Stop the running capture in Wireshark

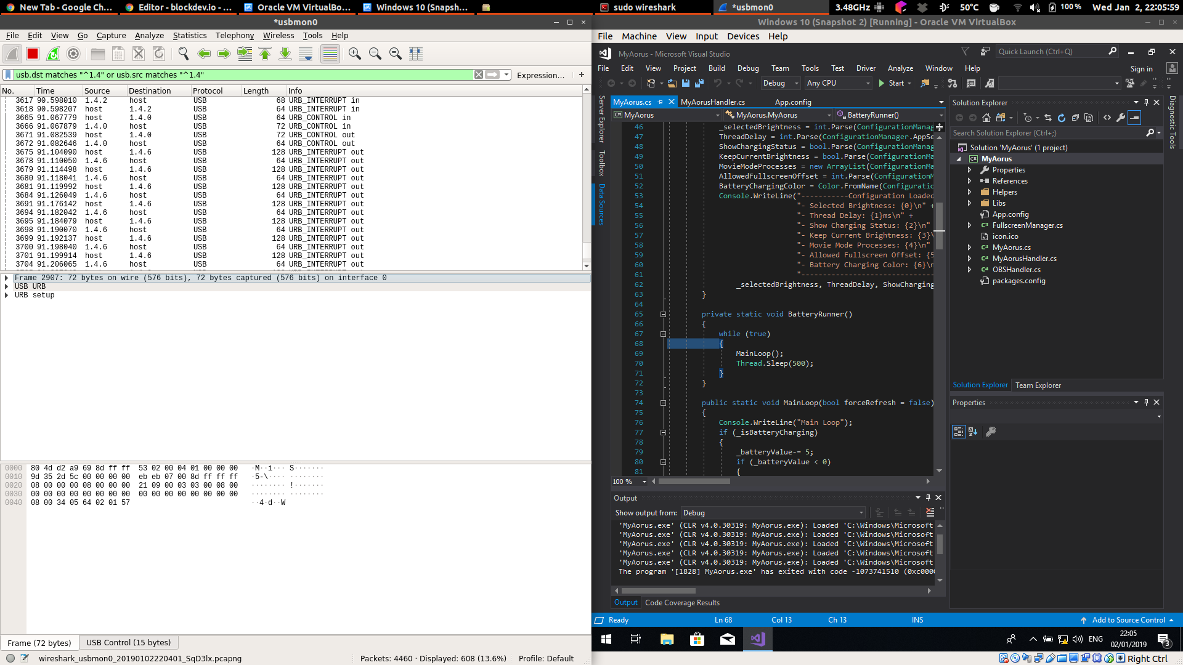(x=32, y=54)
